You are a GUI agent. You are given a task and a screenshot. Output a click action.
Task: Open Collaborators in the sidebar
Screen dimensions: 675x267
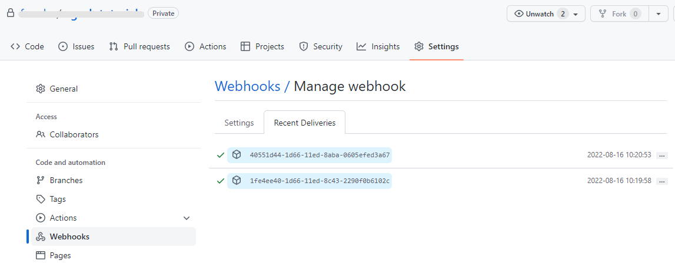click(x=114, y=134)
